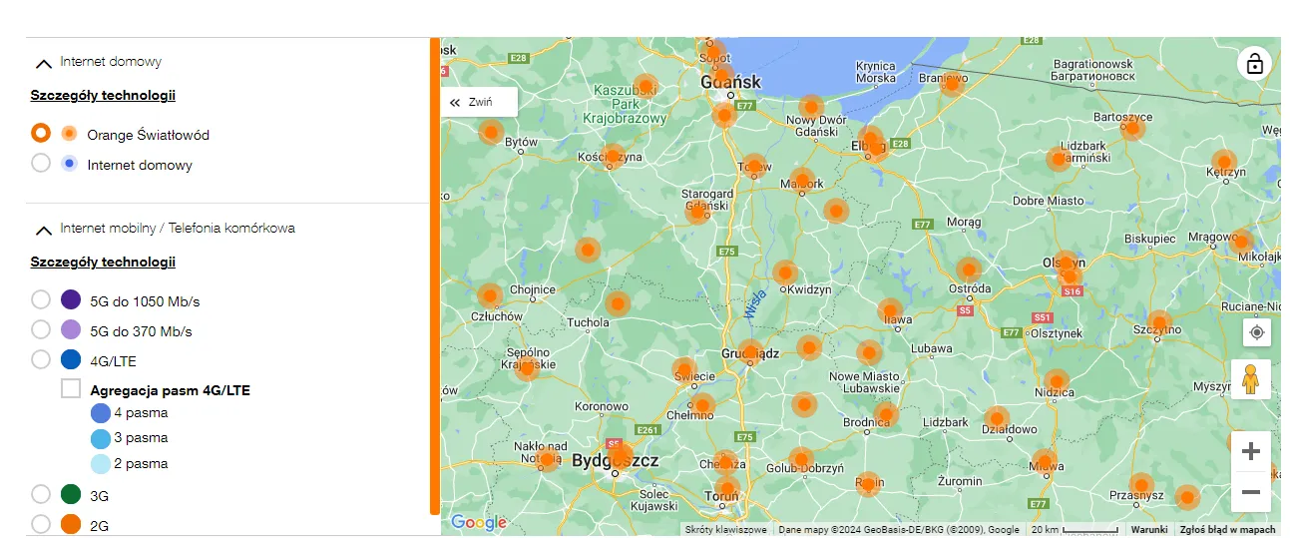Click the Morąg town label

(964, 222)
